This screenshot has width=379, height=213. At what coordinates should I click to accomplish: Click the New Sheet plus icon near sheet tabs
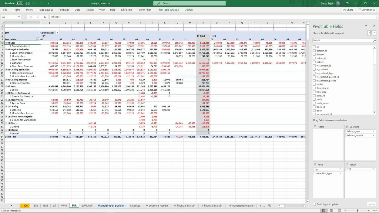coord(269,205)
